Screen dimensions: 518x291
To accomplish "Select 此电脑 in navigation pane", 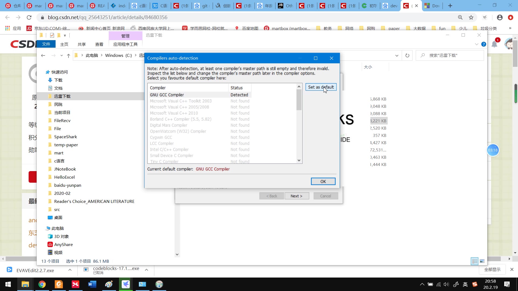I will point(55,228).
